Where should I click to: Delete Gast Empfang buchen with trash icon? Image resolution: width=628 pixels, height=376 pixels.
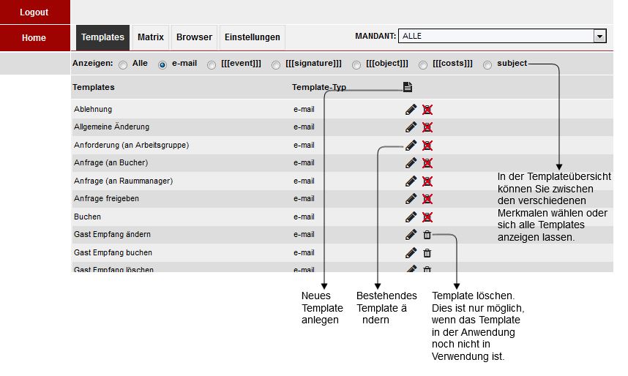coord(427,253)
